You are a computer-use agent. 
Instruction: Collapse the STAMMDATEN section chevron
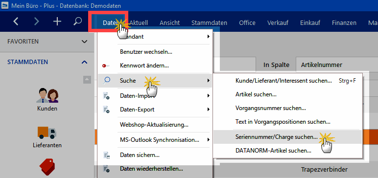point(84,62)
